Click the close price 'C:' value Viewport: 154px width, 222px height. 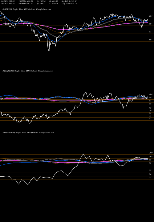click(41, 4)
